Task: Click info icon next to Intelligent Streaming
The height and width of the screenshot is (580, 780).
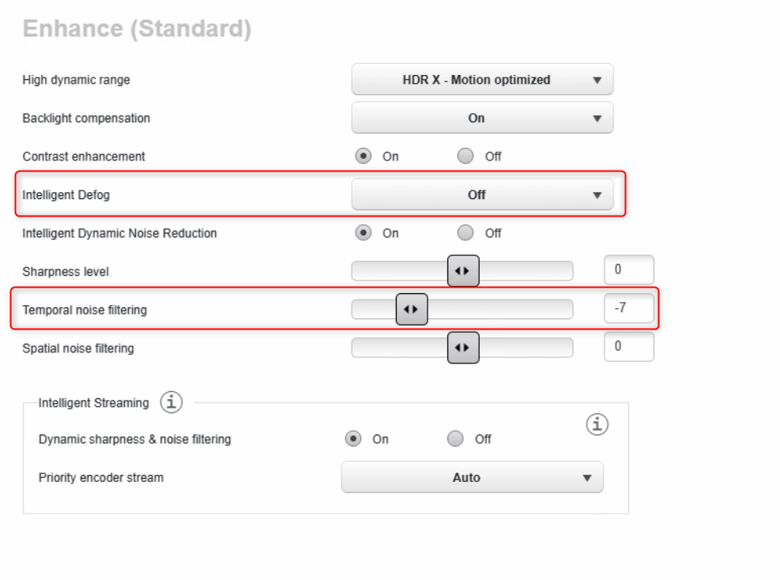Action: [x=171, y=402]
